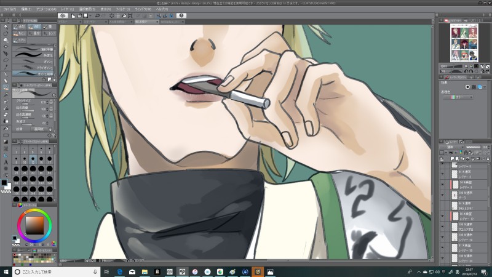Adjust the layer opacity 100 stepper
This screenshot has width=492, height=277.
490,147
